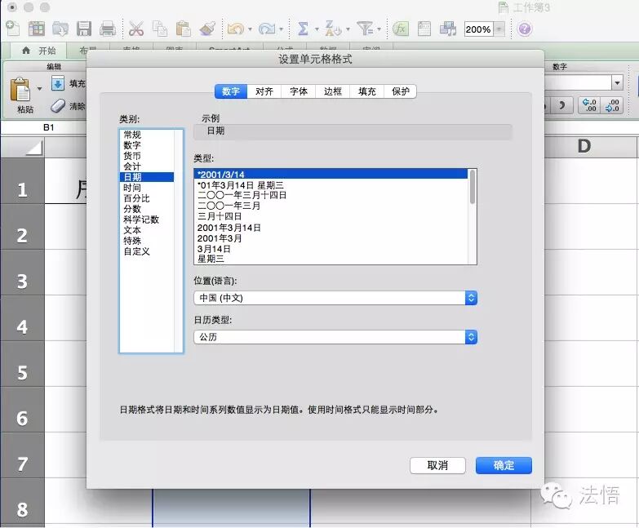Click the Save floppy disk icon

click(83, 29)
